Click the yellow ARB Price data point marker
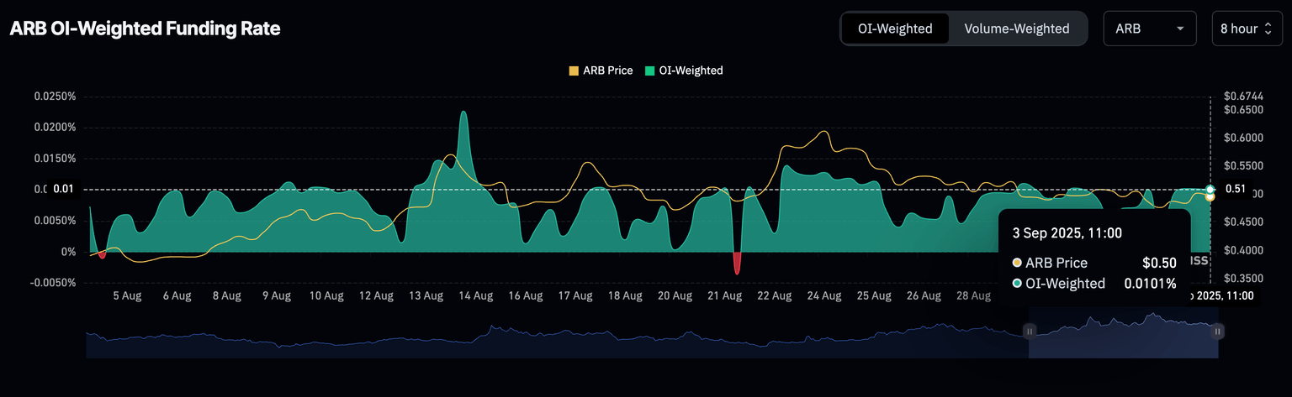Image resolution: width=1292 pixels, height=397 pixels. coord(1210,196)
